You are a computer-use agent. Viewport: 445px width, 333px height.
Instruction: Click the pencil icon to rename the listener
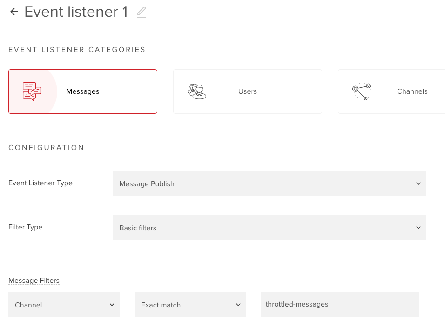coord(141,12)
